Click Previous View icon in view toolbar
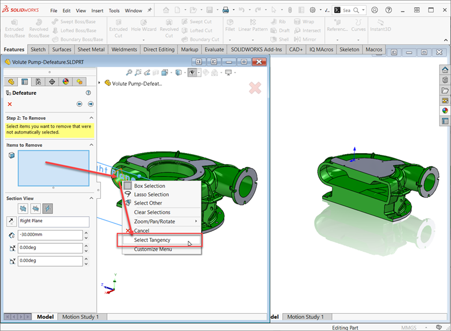This screenshot has width=451, height=331. click(x=147, y=72)
